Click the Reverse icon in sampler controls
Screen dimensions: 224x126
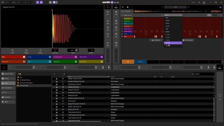40,50
